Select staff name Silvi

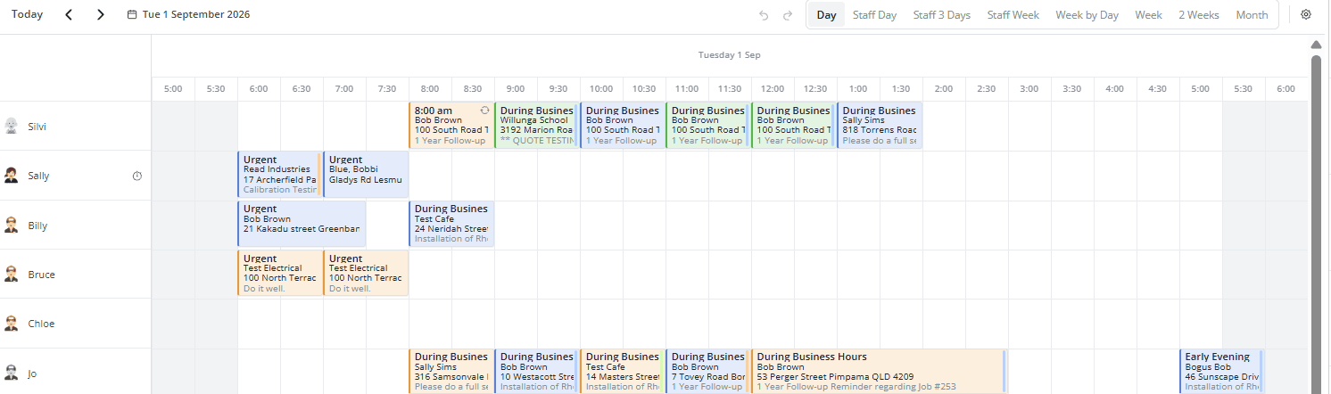click(x=37, y=127)
